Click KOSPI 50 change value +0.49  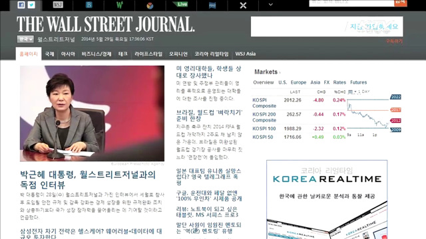point(318,137)
